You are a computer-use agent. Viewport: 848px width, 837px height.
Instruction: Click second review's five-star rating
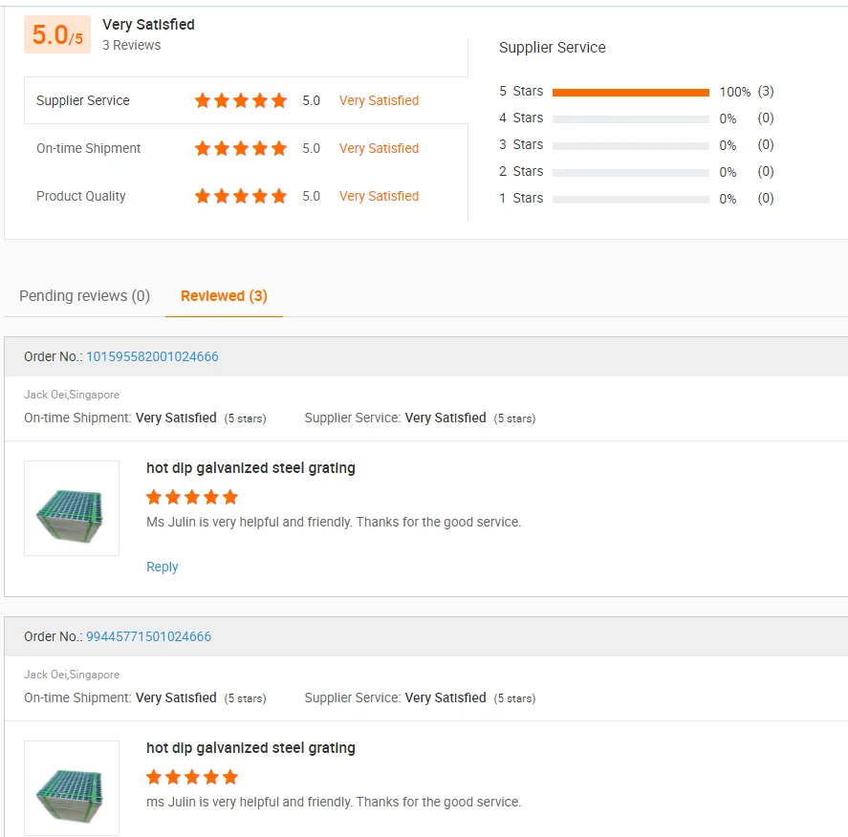point(192,777)
